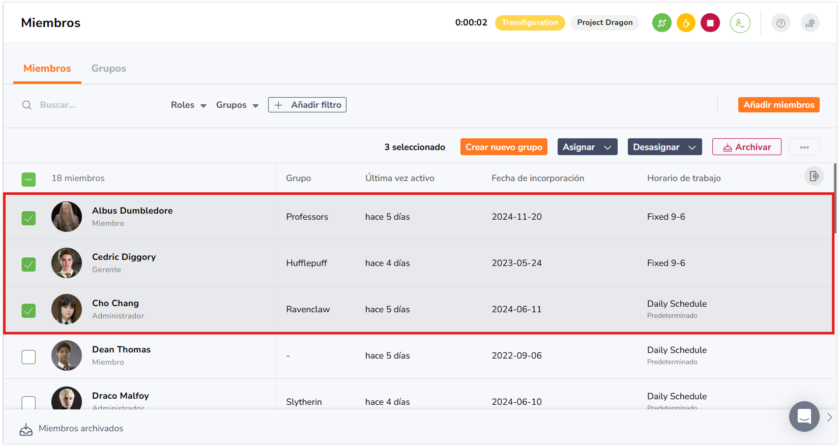Check Dean Thomas's checkbox
Screen dimensions: 839x446
coord(28,357)
